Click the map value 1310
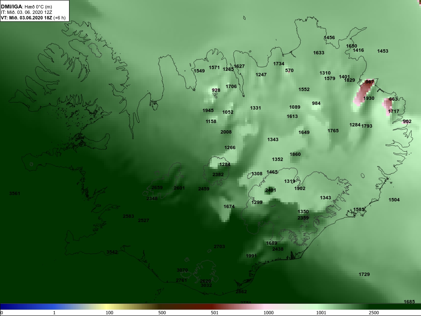This screenshot has width=421, height=316. (x=325, y=73)
